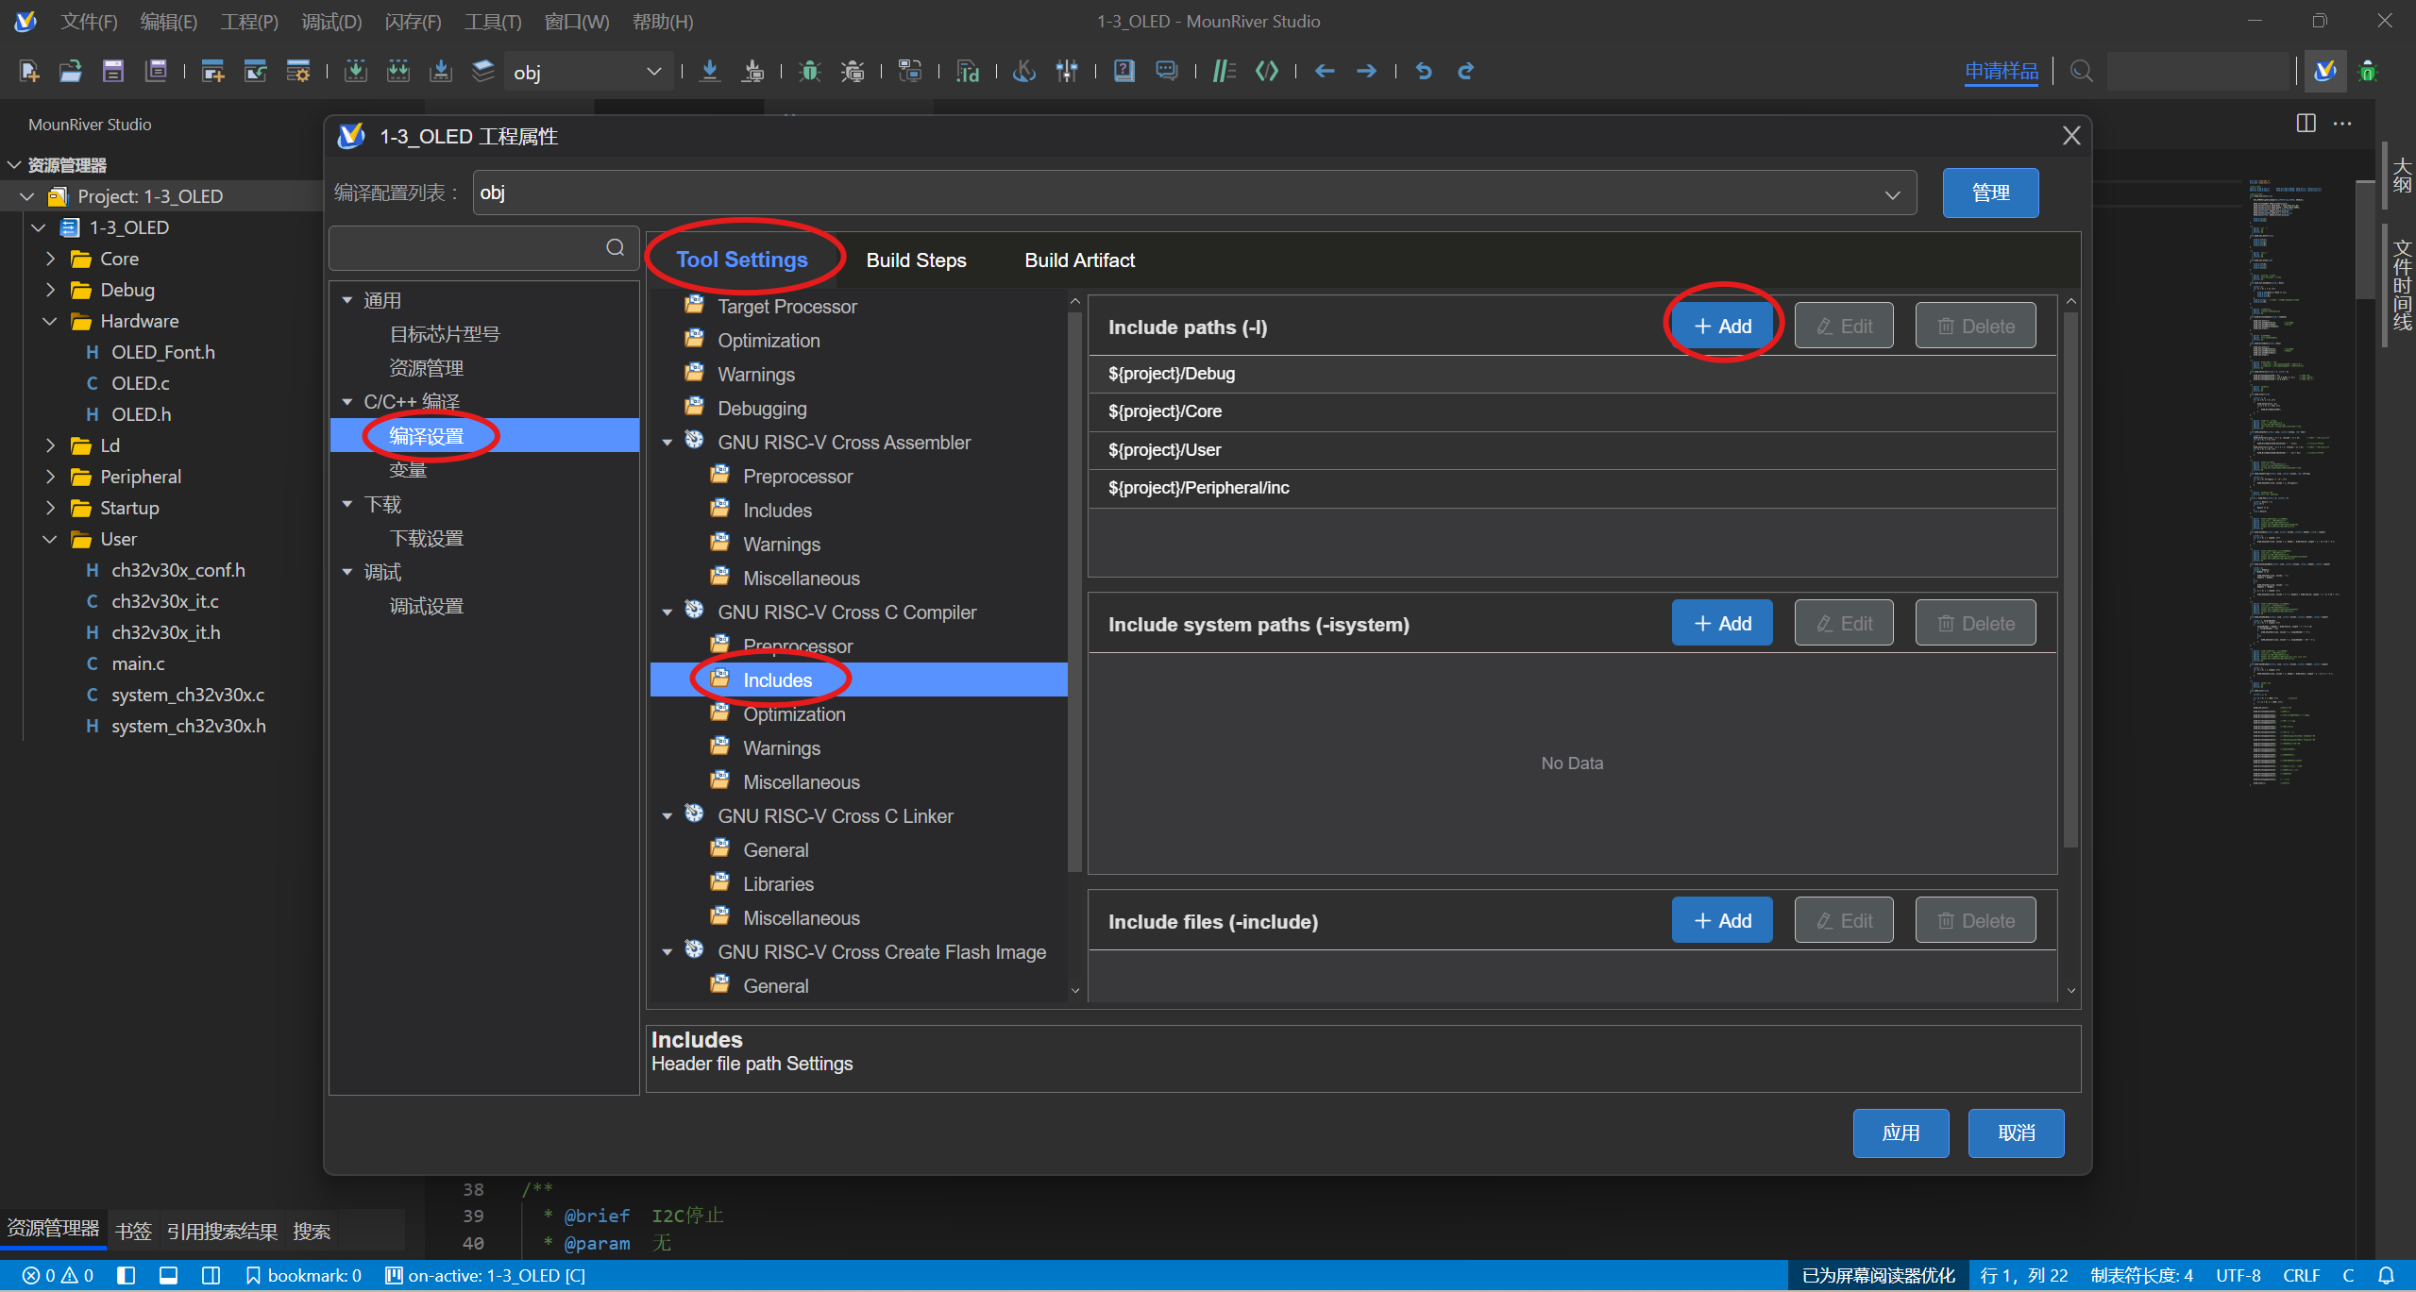The image size is (2416, 1292).
Task: Click the sliders configuration toolbar icon
Action: 1067,71
